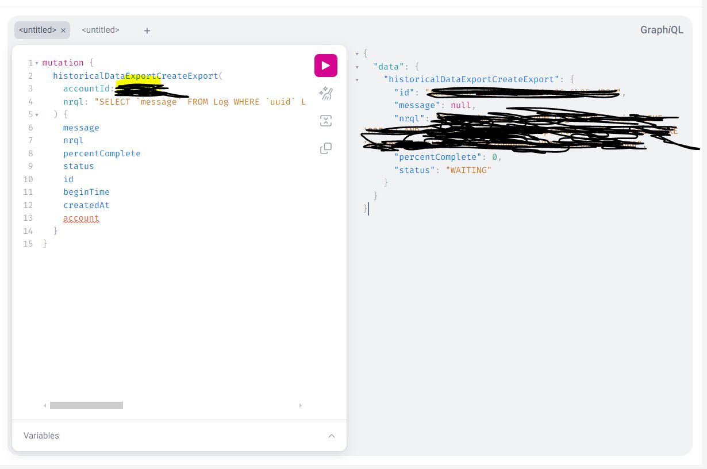Open the Variables section label
This screenshot has width=707, height=469.
(x=41, y=436)
